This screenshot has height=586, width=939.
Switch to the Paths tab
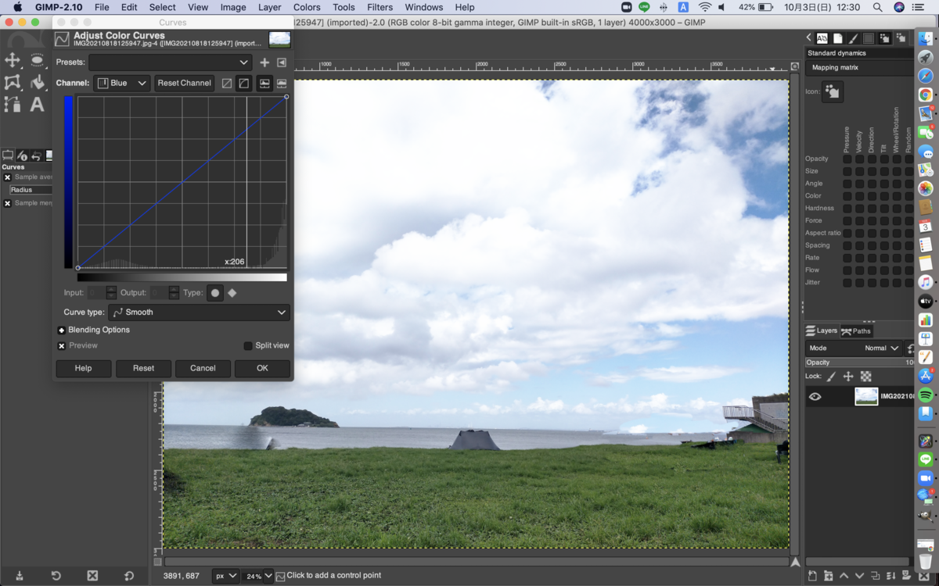856,331
